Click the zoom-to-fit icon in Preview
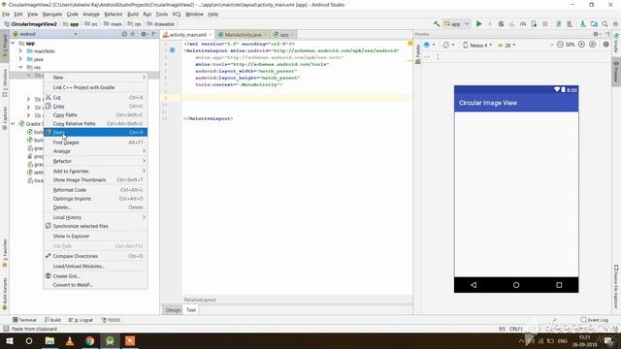621x349 pixels. pyautogui.click(x=593, y=45)
